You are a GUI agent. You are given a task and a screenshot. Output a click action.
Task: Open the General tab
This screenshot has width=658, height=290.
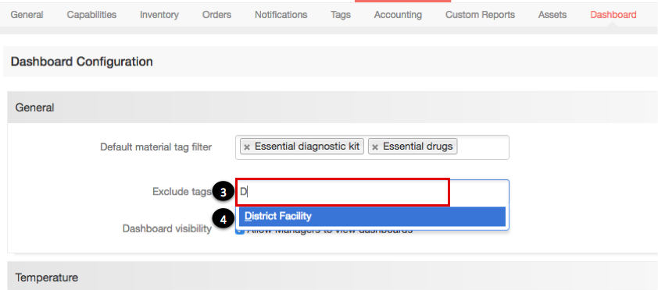(27, 15)
